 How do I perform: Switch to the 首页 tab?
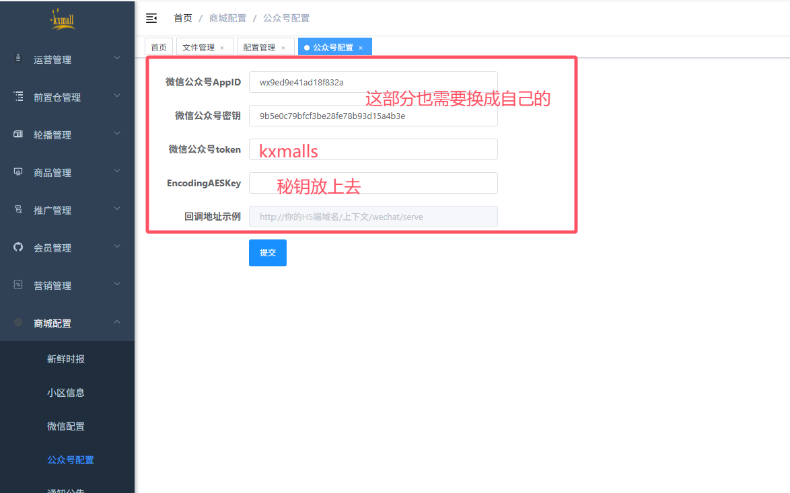(x=159, y=47)
